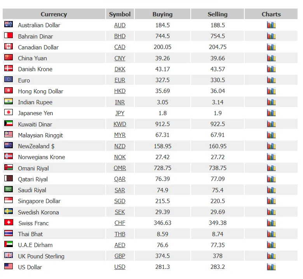The image size is (303, 279).
Task: Click the Buying column header
Action: 162,14
